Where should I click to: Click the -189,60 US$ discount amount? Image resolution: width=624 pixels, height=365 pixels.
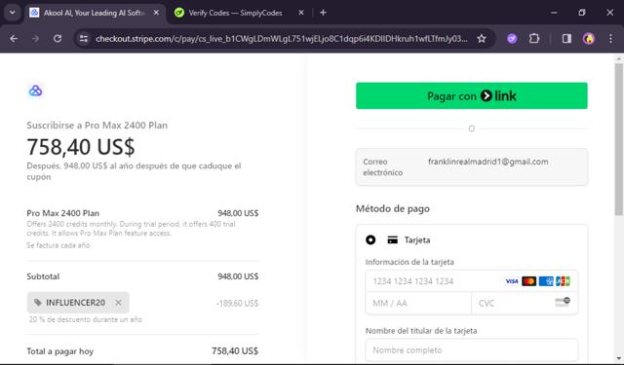[237, 304]
